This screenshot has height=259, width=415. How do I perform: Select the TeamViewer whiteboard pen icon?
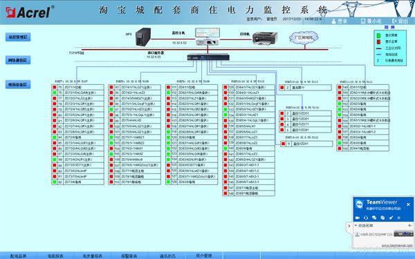pyautogui.click(x=391, y=218)
